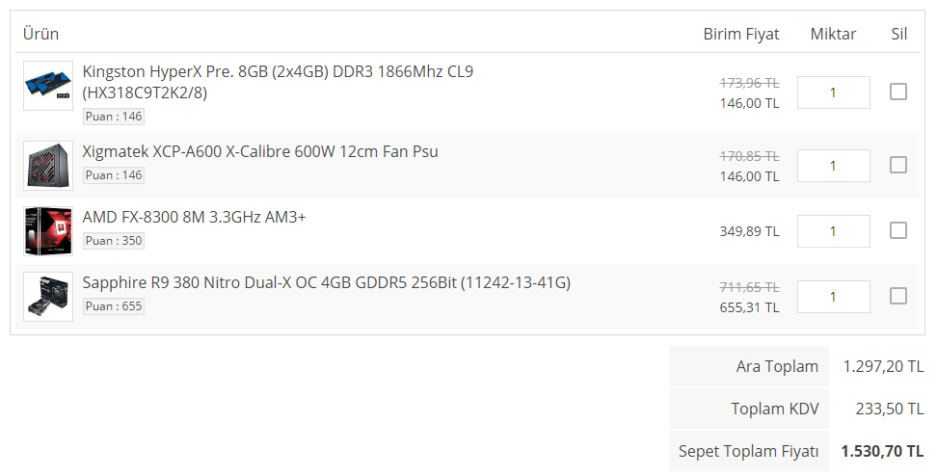Tick the delete checkbox for Kingston HyperX
This screenshot has height=476, width=937.
click(898, 92)
